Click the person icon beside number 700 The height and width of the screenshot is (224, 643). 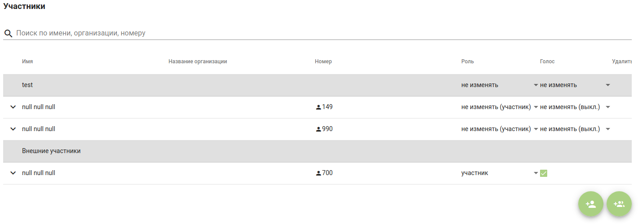coord(318,173)
